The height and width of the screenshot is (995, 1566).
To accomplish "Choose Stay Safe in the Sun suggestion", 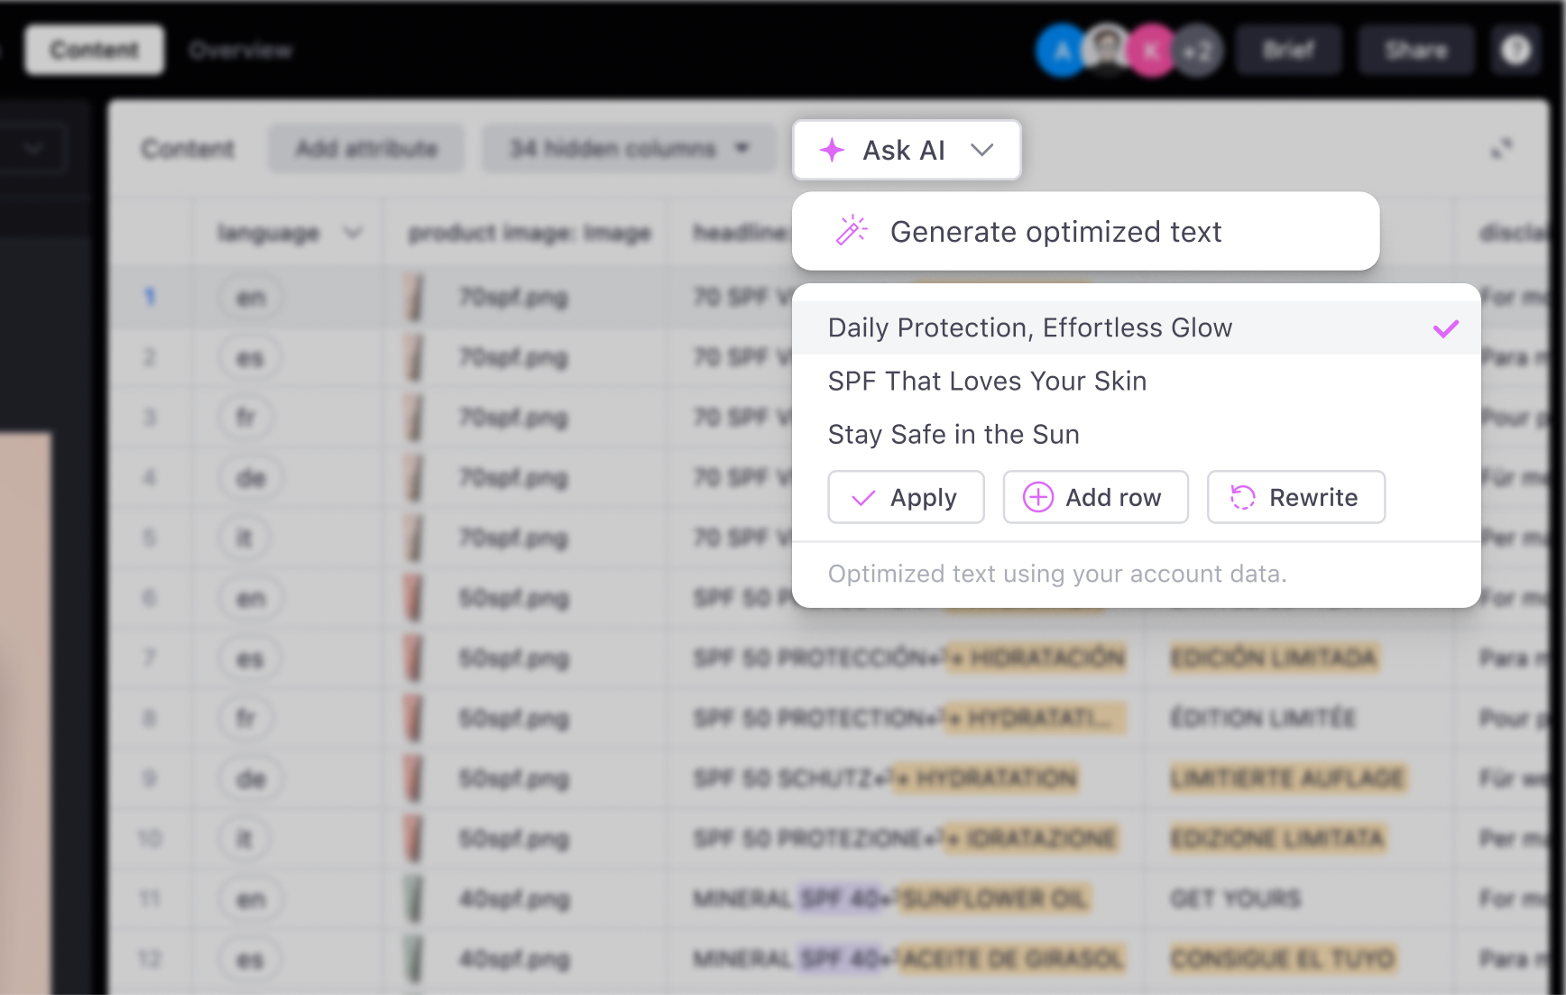I will point(1136,434).
